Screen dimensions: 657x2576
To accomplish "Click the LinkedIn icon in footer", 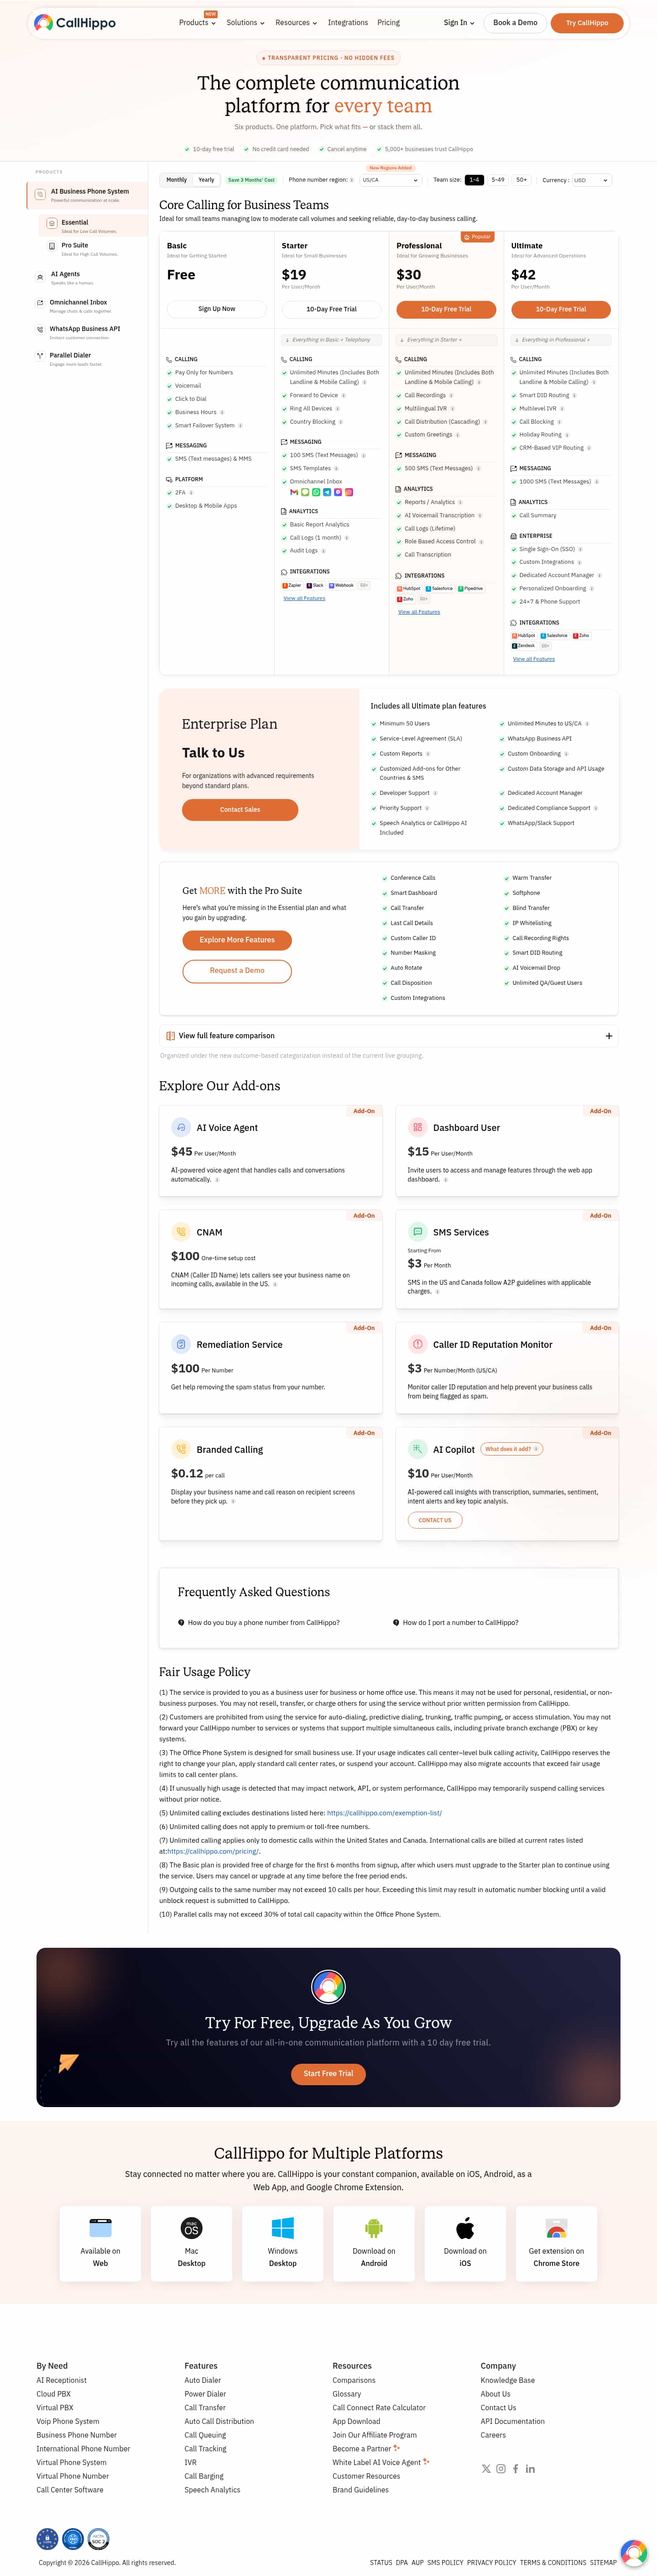I will (530, 2468).
